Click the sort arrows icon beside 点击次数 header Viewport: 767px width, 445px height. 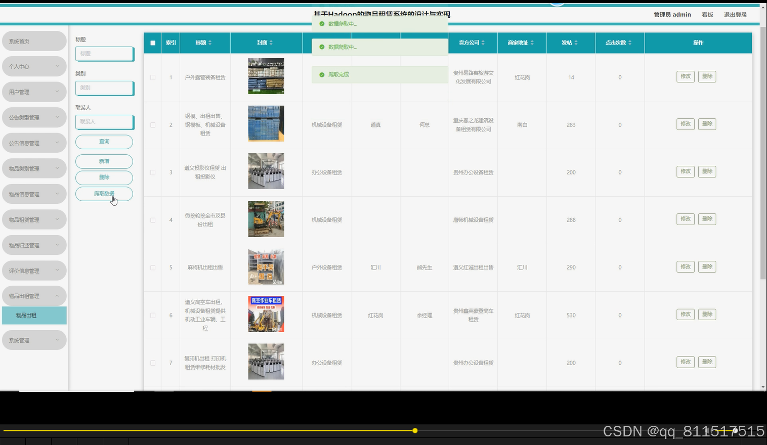630,43
